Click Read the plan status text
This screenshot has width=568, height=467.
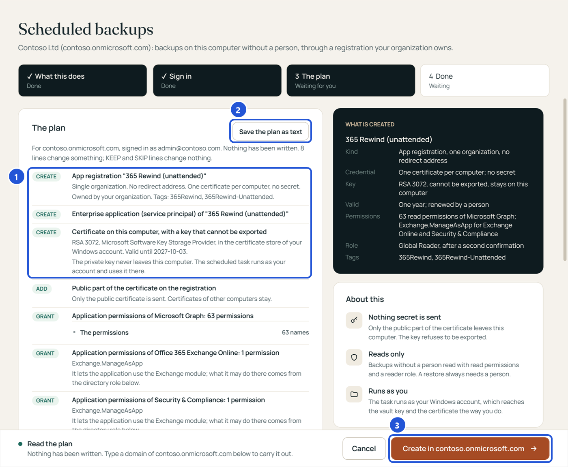click(x=50, y=444)
